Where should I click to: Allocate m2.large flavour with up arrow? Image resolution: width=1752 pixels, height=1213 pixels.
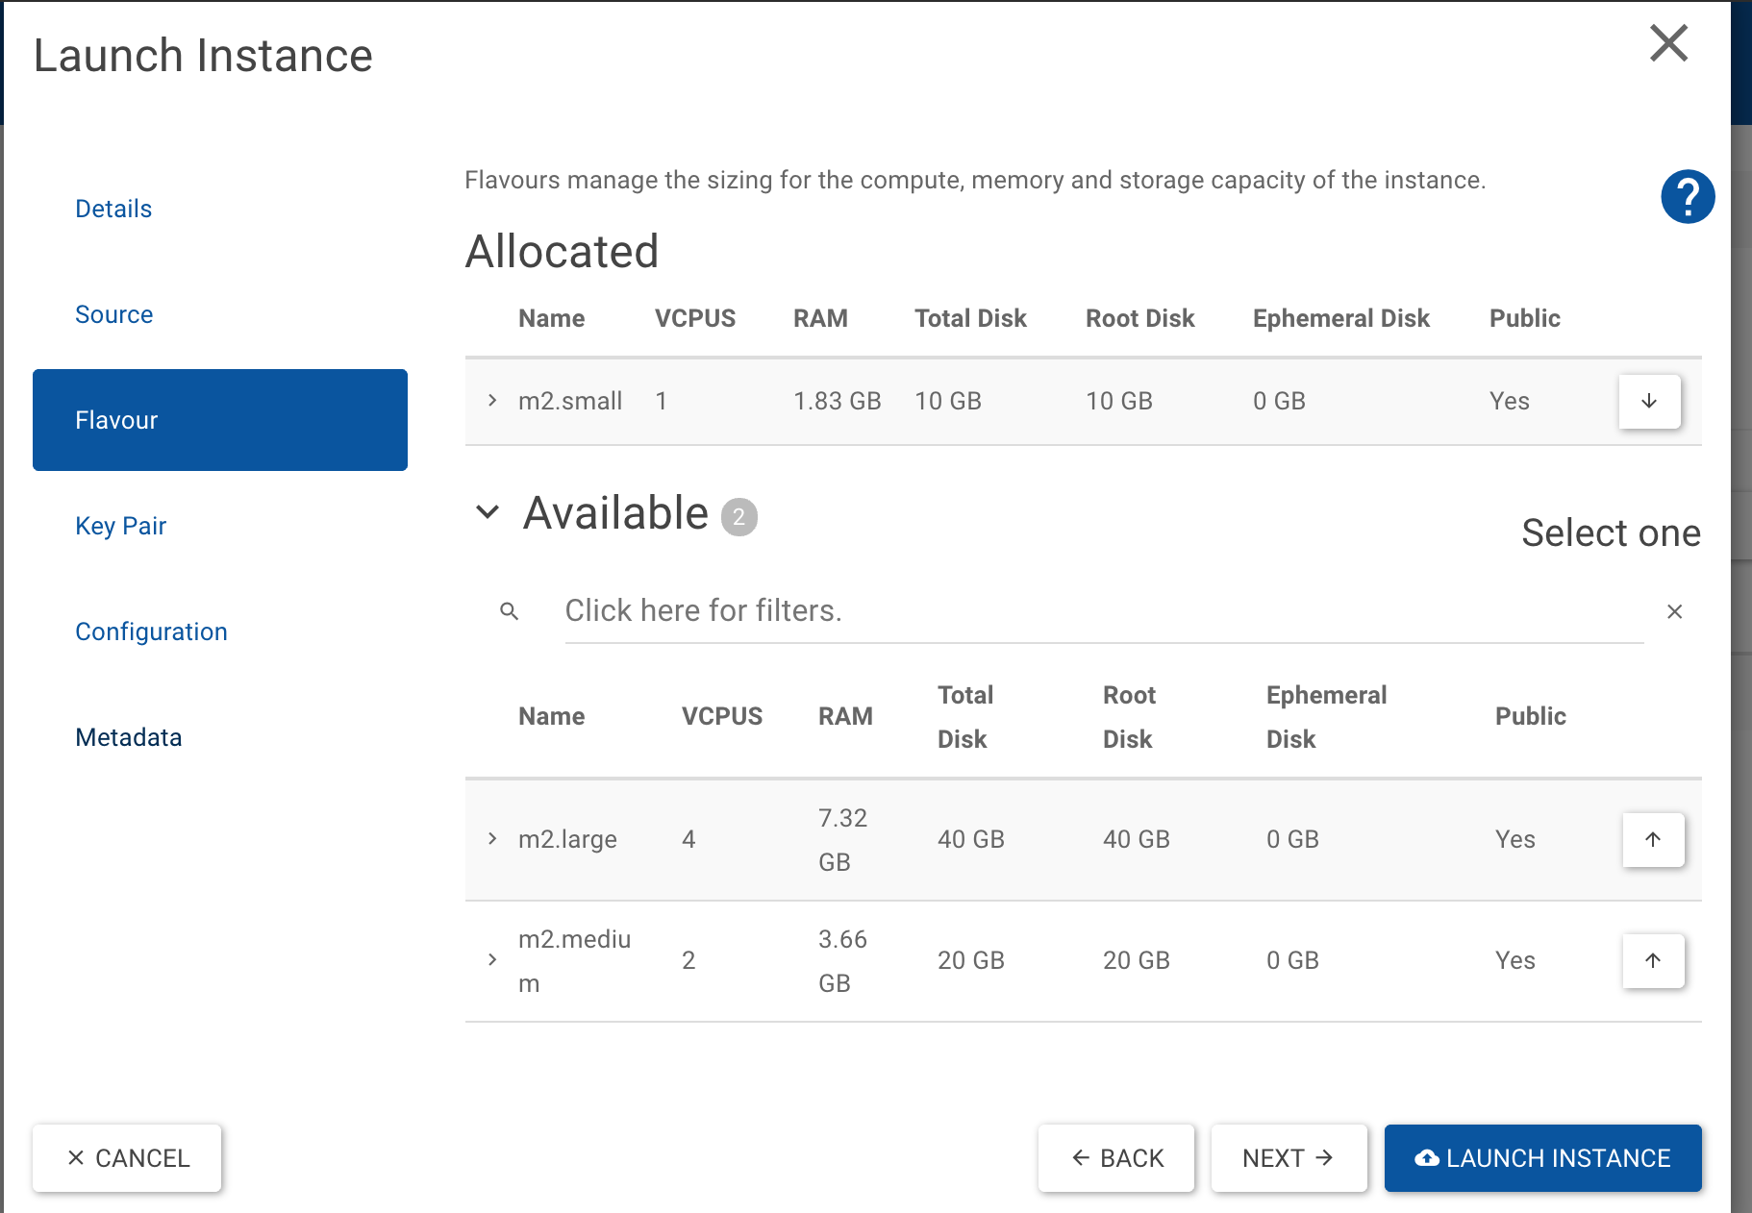(x=1653, y=839)
